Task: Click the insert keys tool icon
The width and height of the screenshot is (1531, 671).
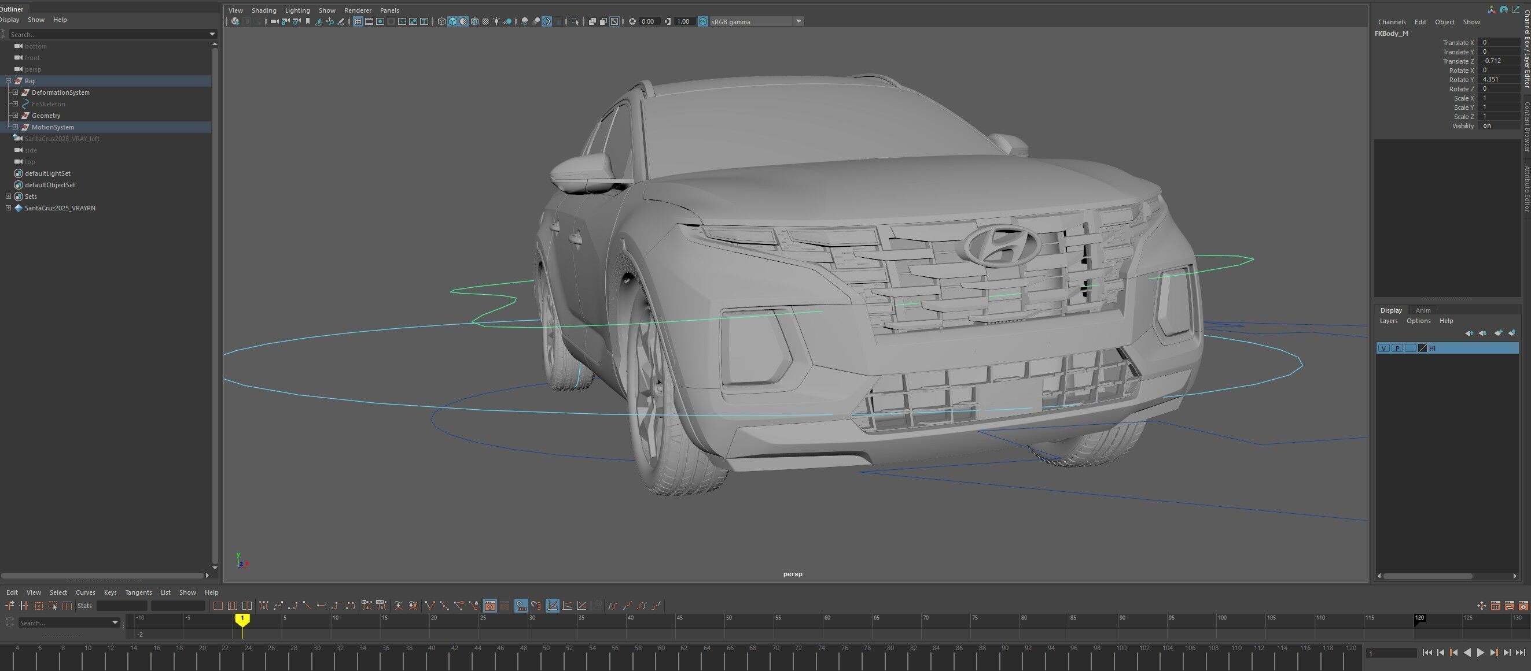Action: (24, 606)
